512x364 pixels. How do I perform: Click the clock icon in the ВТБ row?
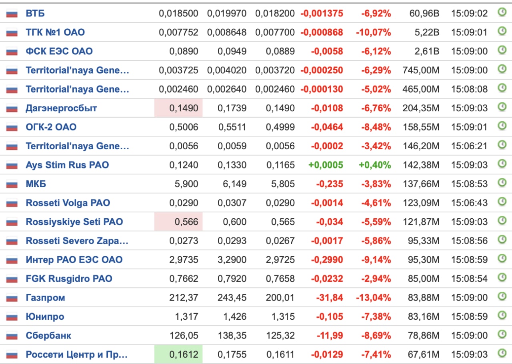click(x=502, y=12)
